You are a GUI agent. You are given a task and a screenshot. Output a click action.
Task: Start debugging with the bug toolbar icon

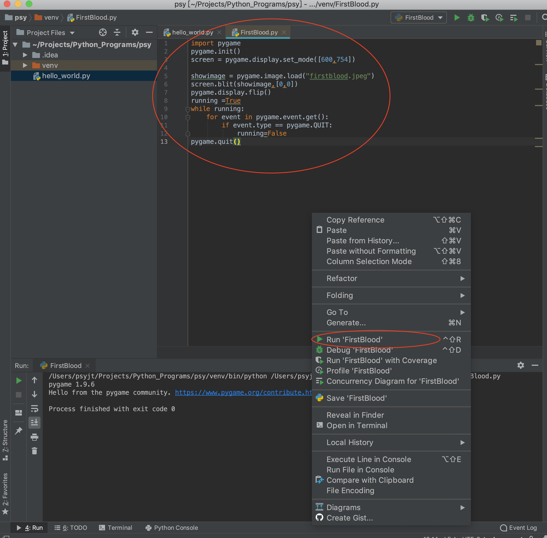click(x=471, y=17)
